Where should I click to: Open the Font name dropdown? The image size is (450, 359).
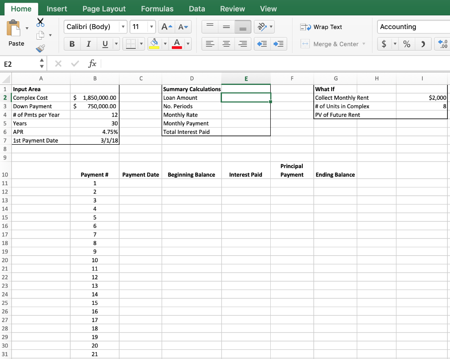(x=124, y=26)
